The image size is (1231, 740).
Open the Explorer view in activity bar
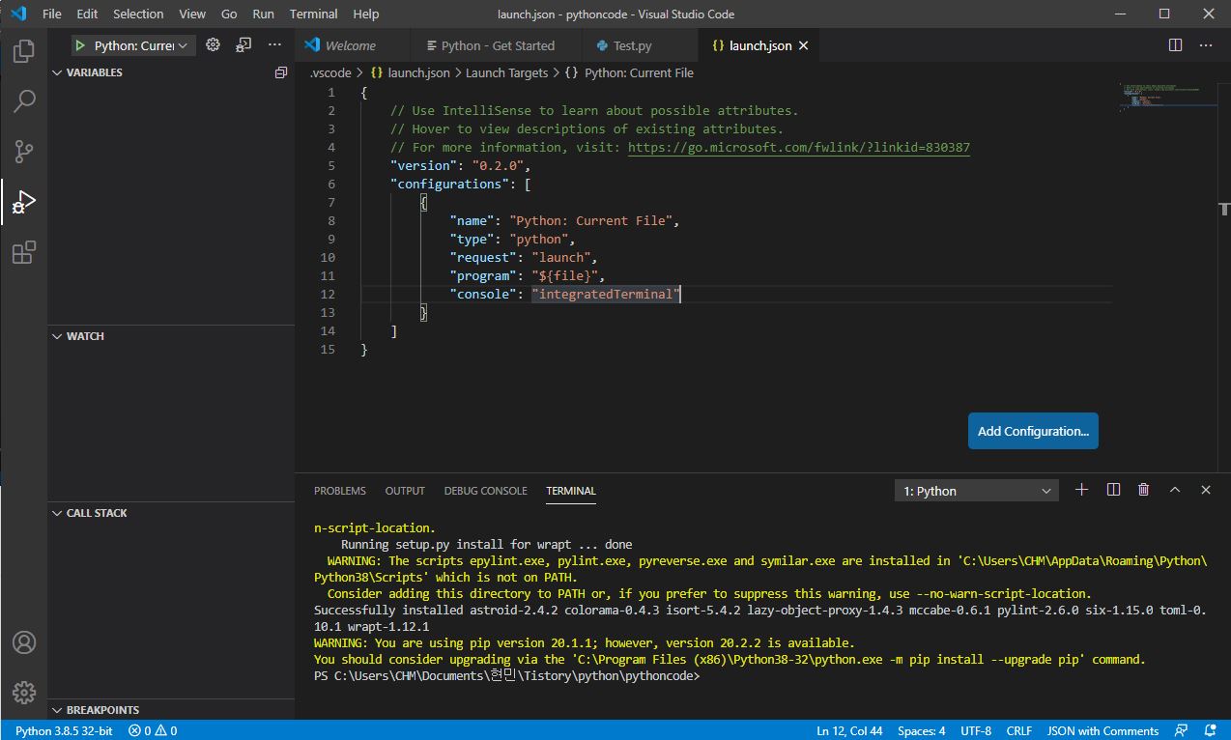pyautogui.click(x=24, y=50)
